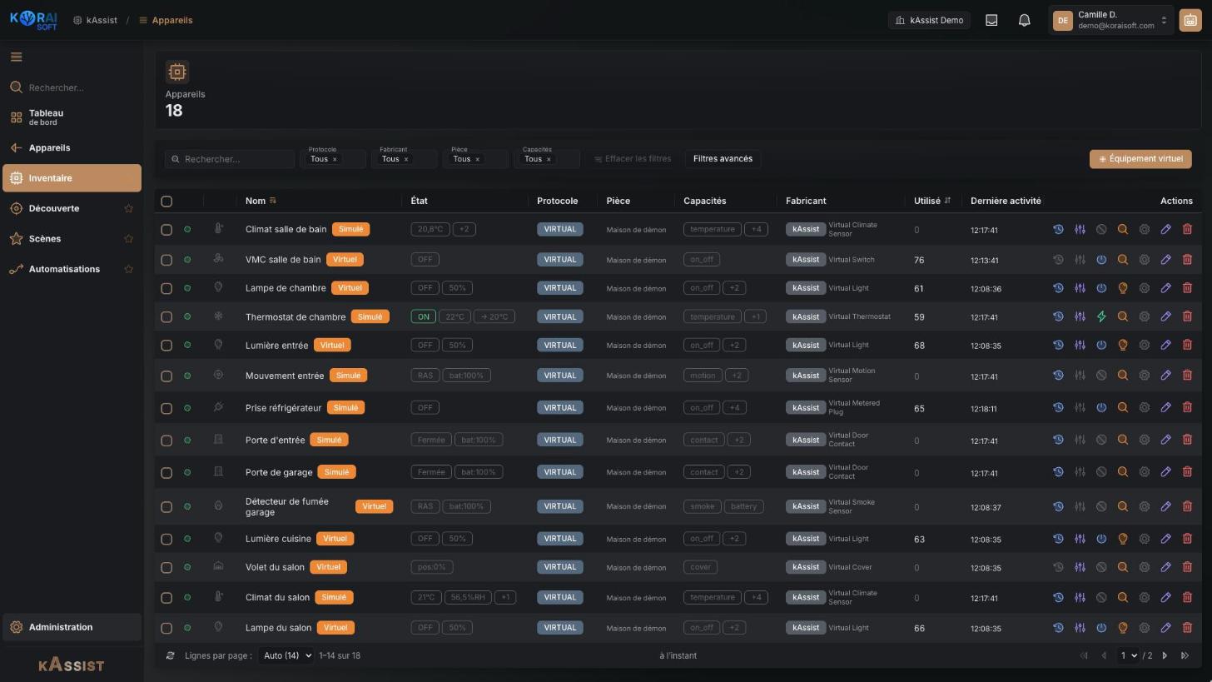This screenshot has width=1212, height=682.
Task: Select the Mouvement entrée row checkbox
Action: (166, 376)
